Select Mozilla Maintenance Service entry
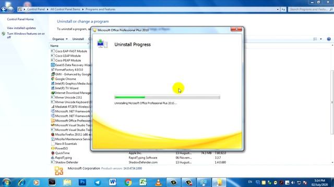334x187 pixels. coord(71,139)
